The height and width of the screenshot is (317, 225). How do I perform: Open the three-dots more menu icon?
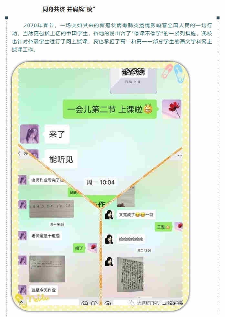pos(180,155)
